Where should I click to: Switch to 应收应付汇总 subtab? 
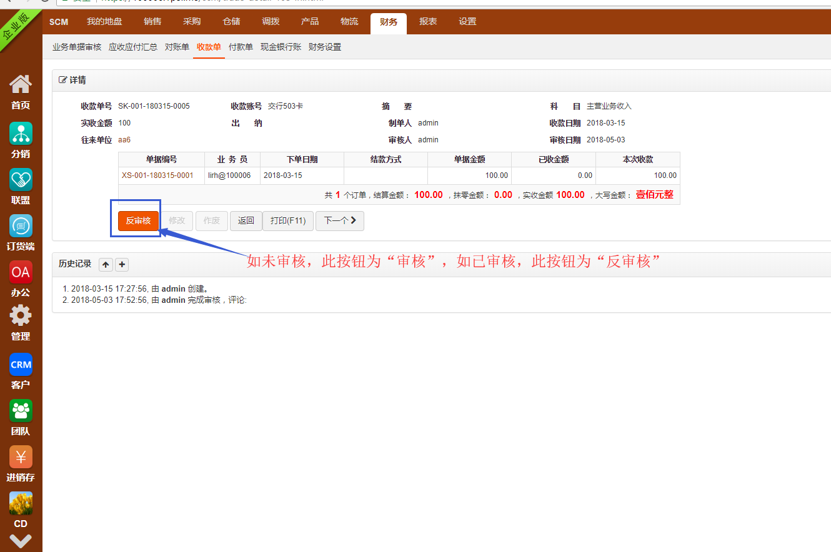click(133, 47)
